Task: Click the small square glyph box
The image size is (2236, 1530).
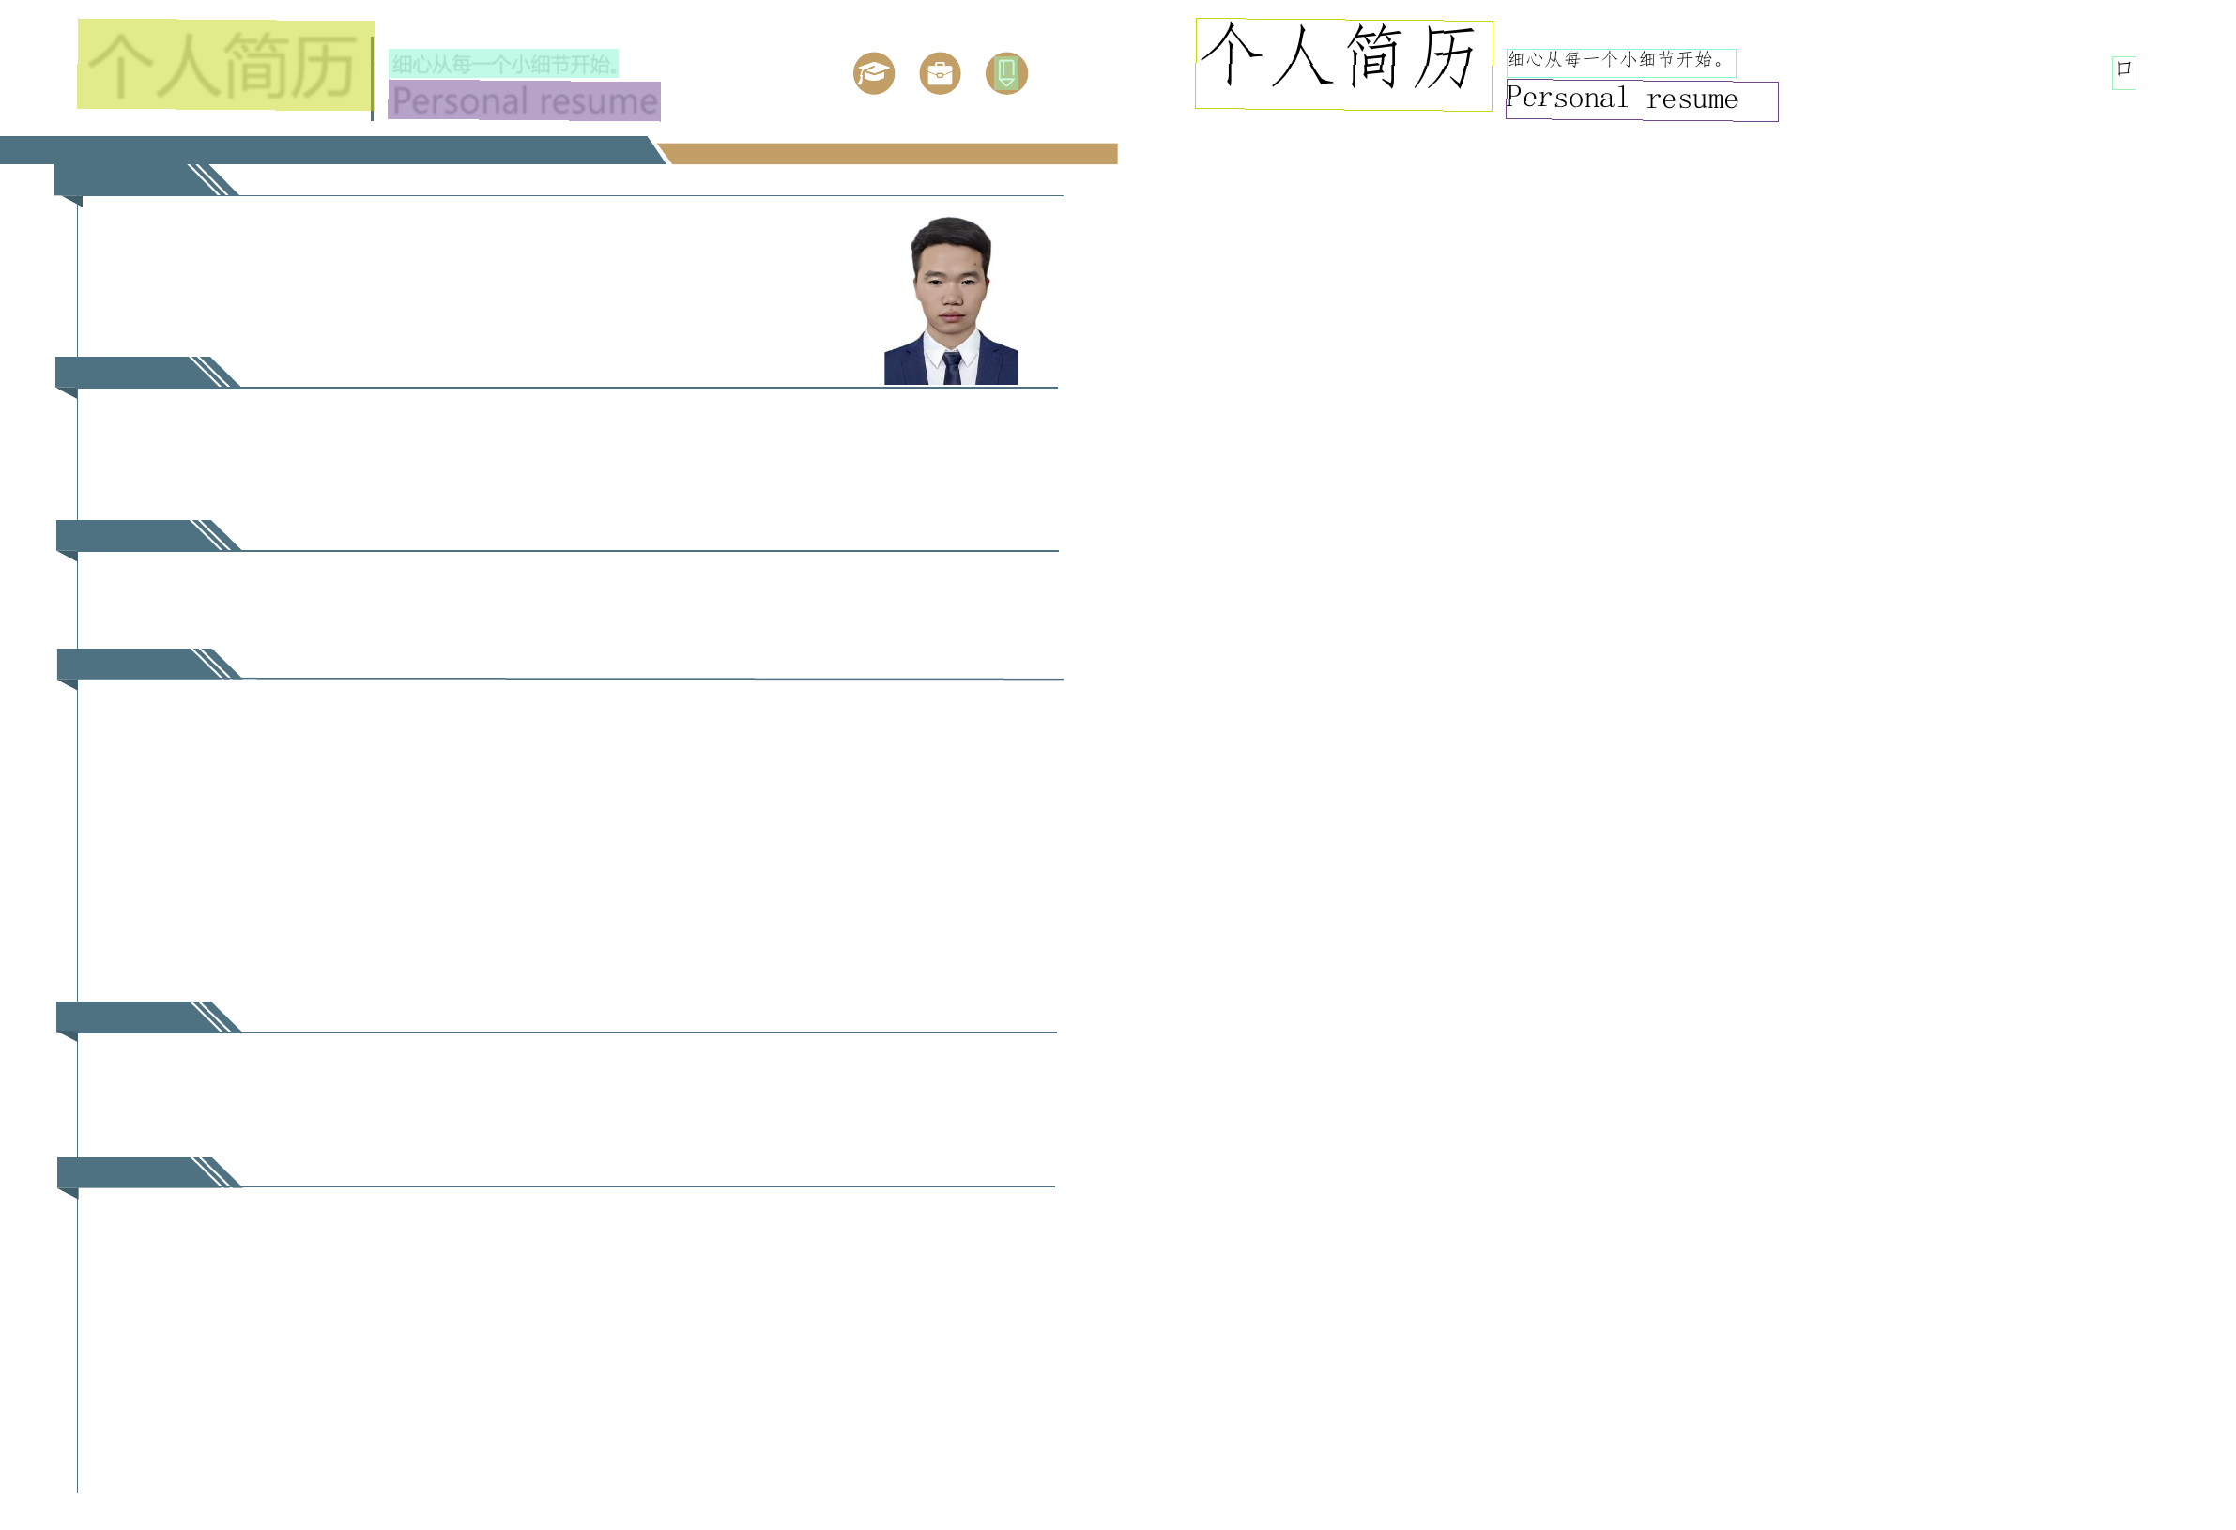Action: tap(2123, 72)
